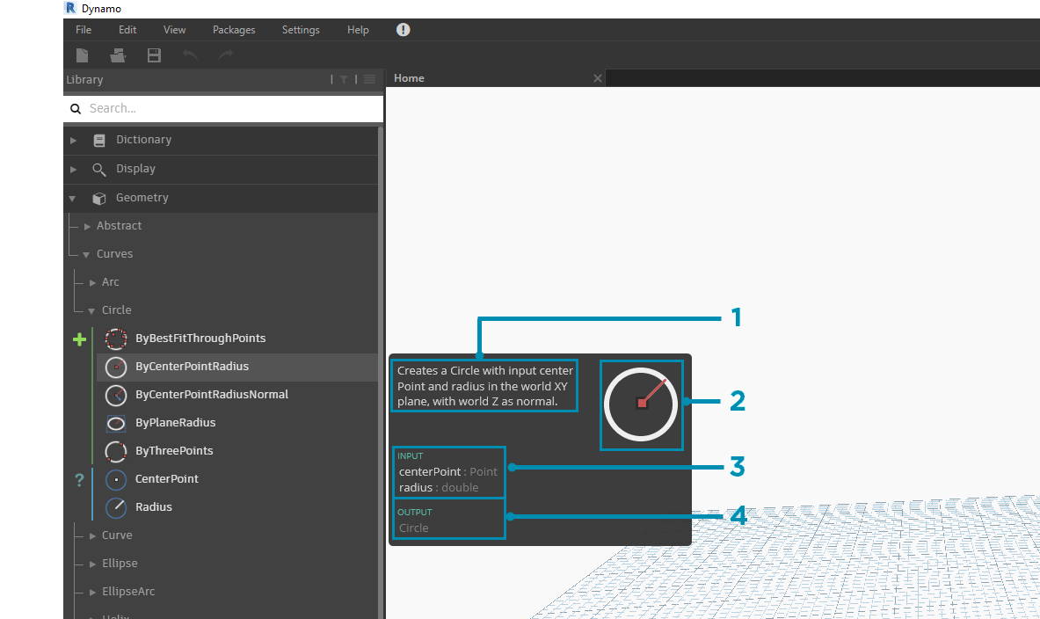Open the Packages menu
The height and width of the screenshot is (619, 1040).
click(x=233, y=29)
